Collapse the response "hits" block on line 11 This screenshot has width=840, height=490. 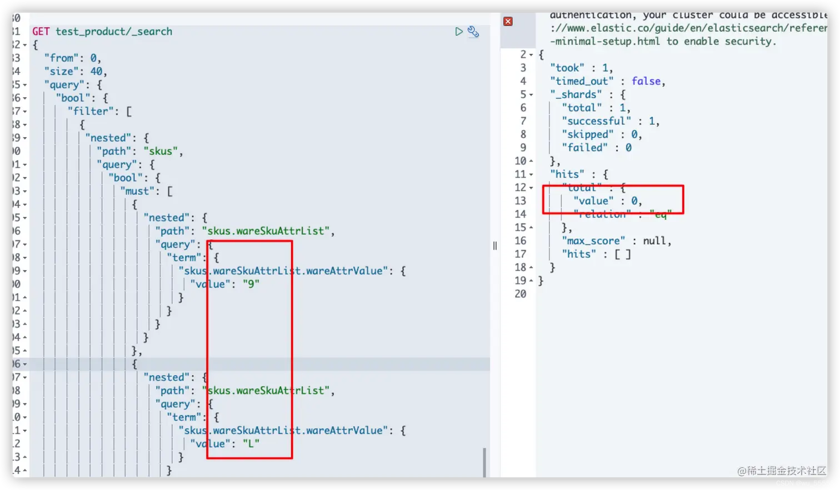click(531, 175)
